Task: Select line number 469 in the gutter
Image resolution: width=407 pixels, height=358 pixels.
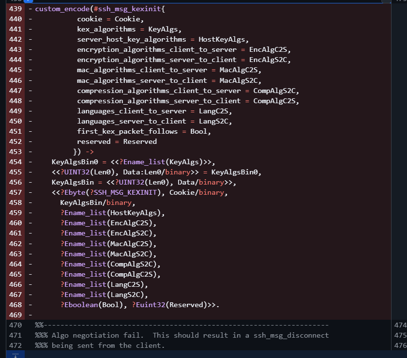Action: pyautogui.click(x=15, y=315)
